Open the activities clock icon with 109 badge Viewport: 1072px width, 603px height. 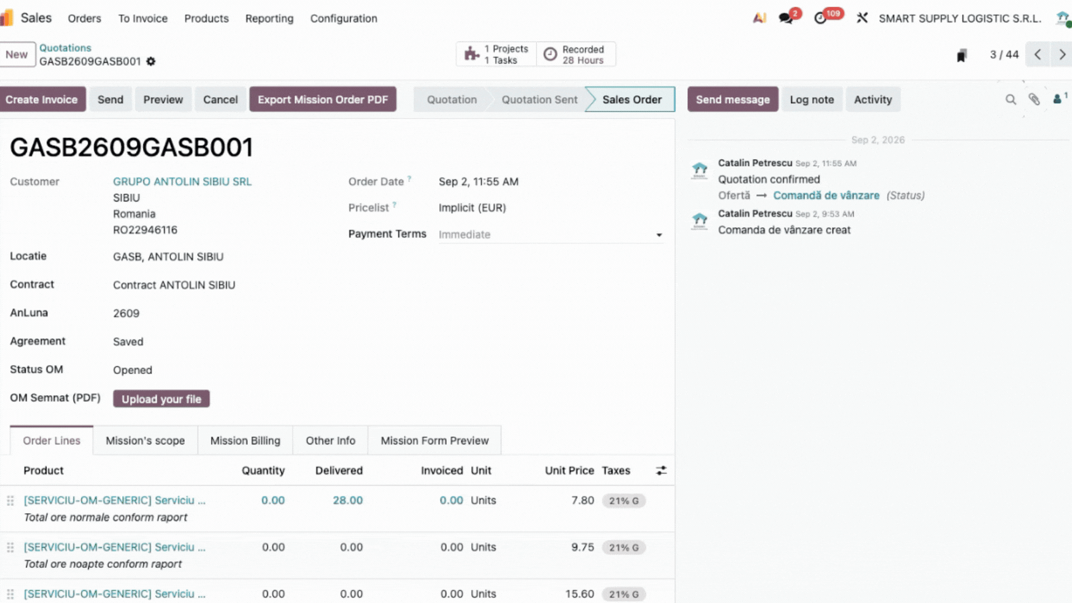820,18
